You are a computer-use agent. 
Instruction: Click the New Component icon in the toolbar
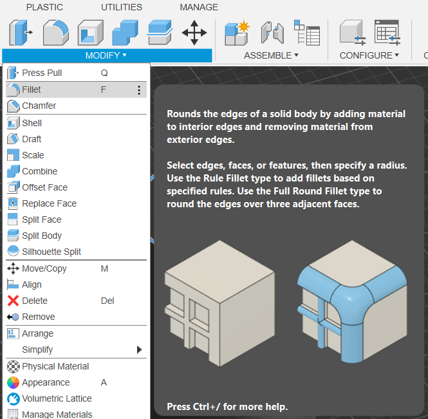coord(236,32)
